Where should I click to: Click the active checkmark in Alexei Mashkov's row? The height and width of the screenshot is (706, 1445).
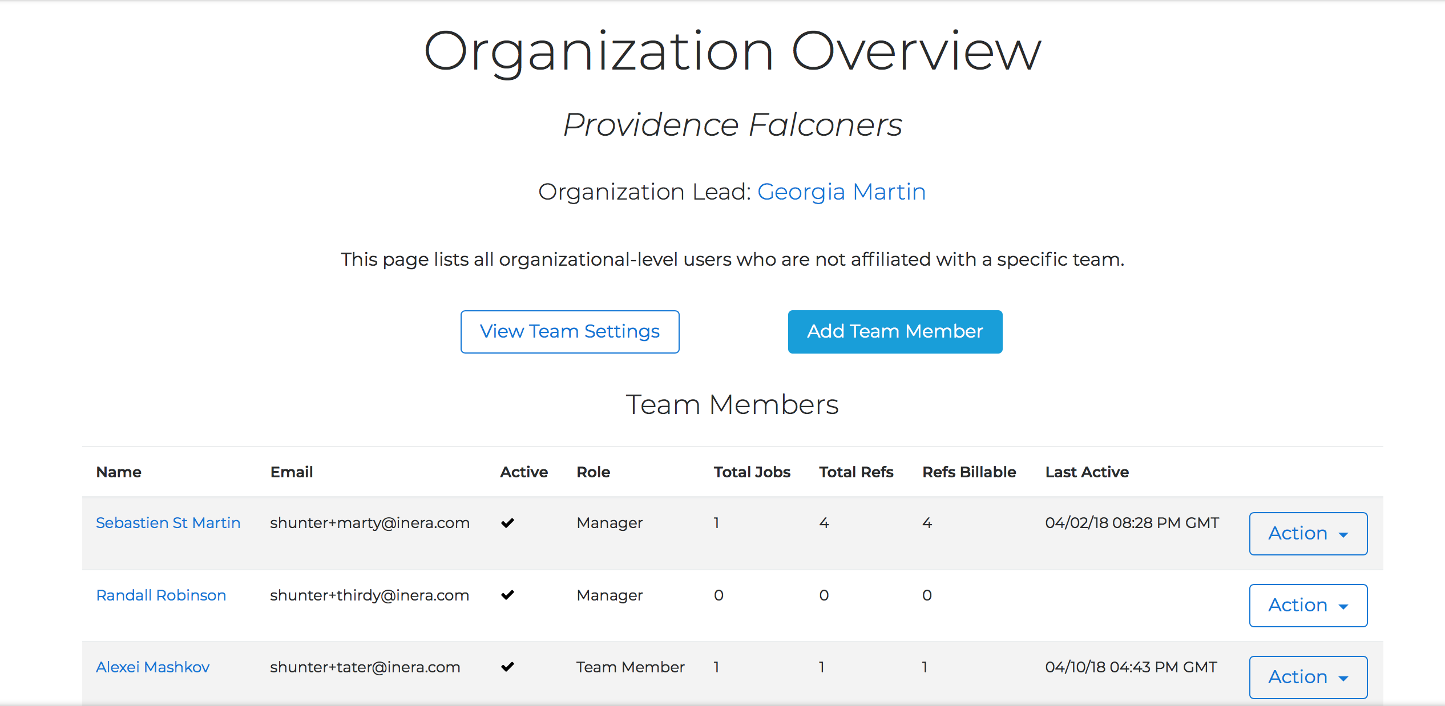pyautogui.click(x=507, y=667)
